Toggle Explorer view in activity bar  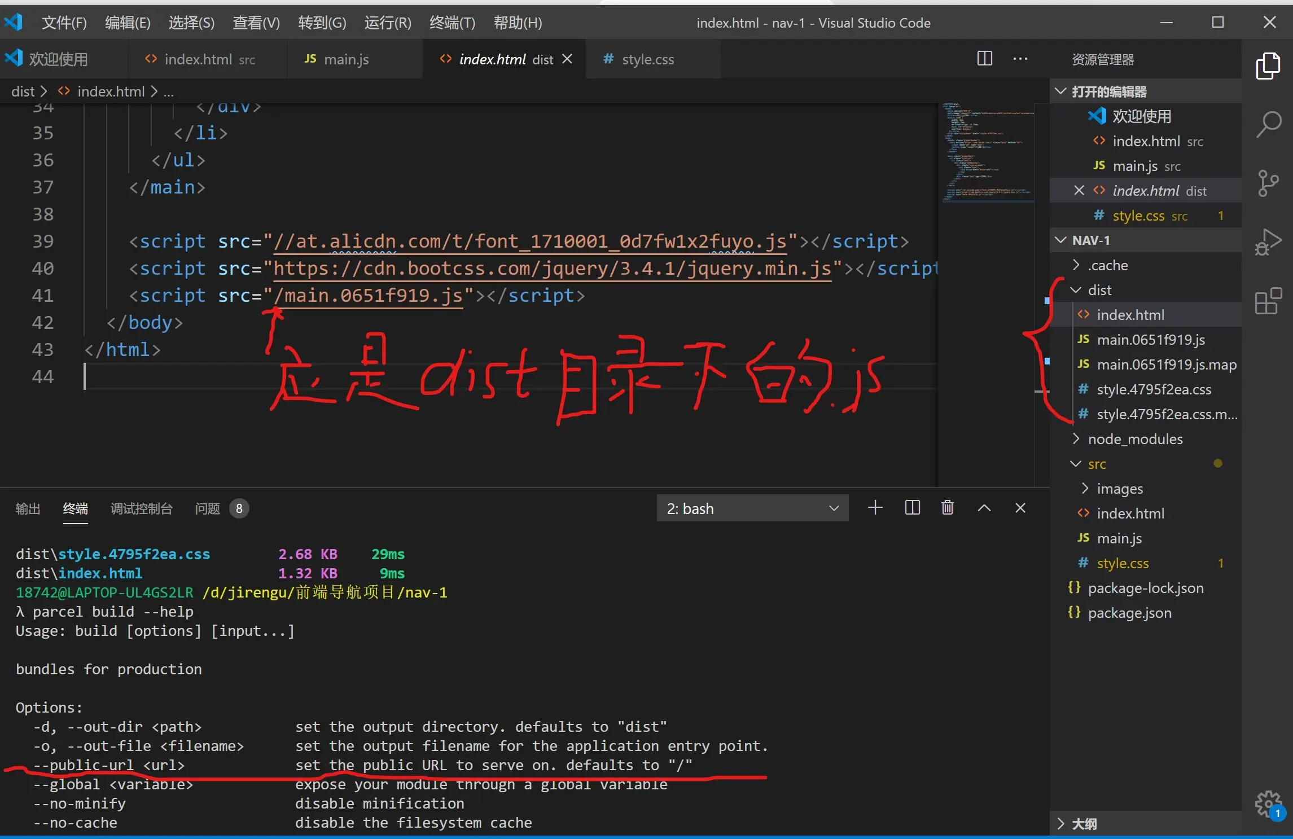(x=1268, y=66)
